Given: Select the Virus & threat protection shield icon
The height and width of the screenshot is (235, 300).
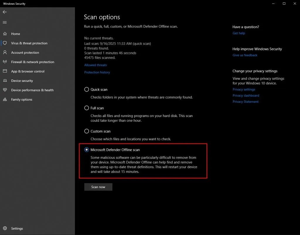Looking at the screenshot, I should pos(5,43).
